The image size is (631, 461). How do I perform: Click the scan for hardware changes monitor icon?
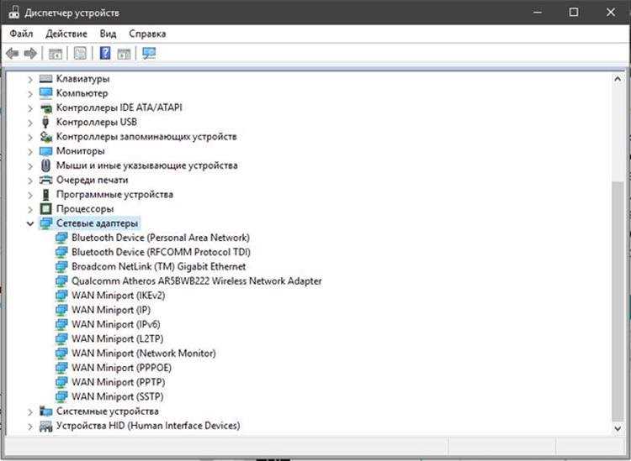click(149, 53)
